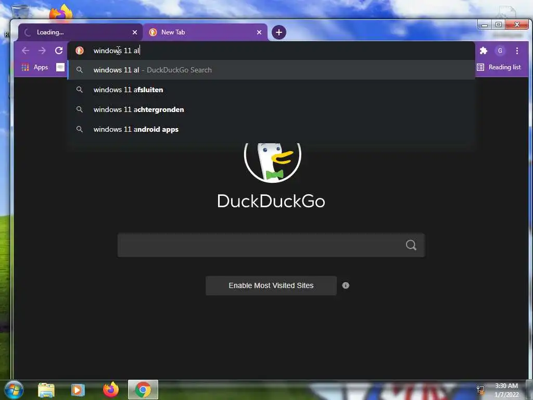Open the Recycle Bin desktop icon
Image resolution: width=533 pixels, height=400 pixels.
(x=20, y=11)
